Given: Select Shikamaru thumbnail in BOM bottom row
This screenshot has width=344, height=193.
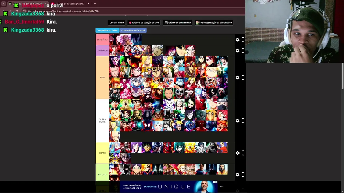Looking at the screenshot, I should click(168, 94).
